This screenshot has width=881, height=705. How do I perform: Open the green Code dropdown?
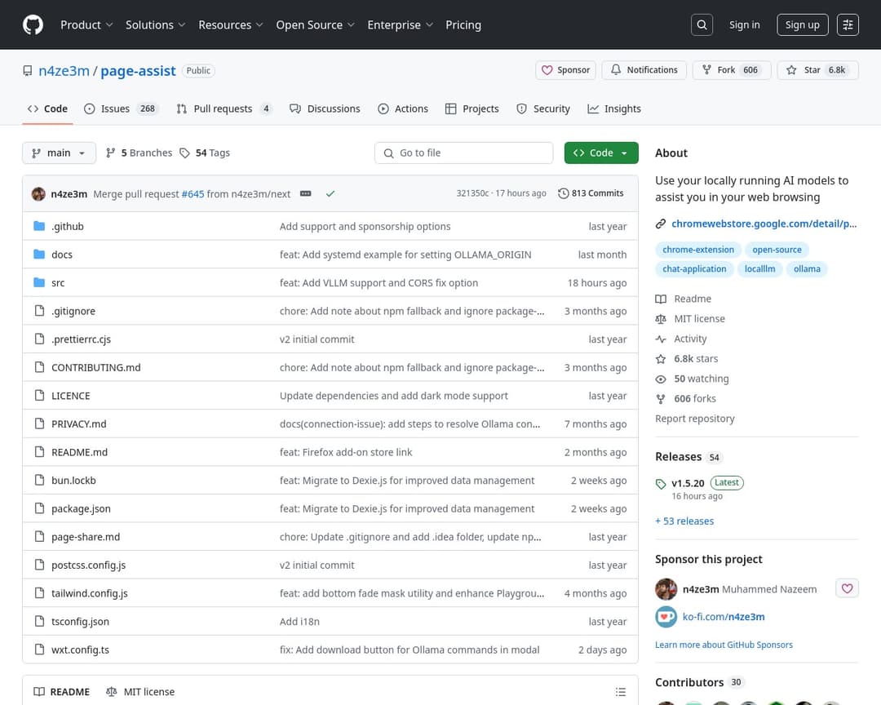pos(601,153)
